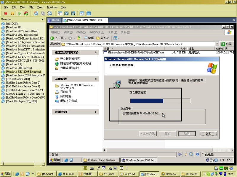Screen dimensions: 237x177
Task: Open the Edit menu
Action: click(x=14, y=7)
